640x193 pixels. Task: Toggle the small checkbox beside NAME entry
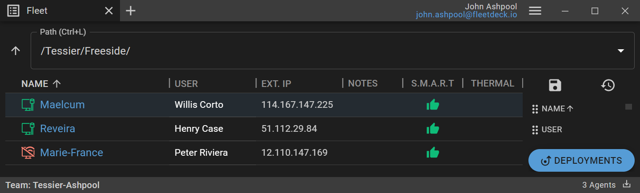click(628, 106)
